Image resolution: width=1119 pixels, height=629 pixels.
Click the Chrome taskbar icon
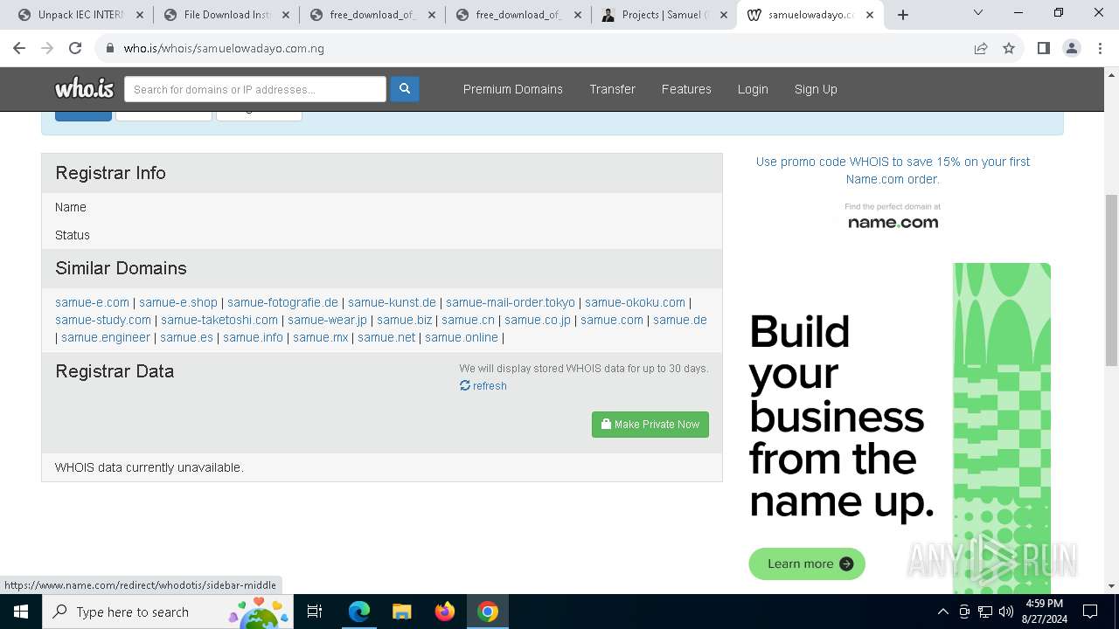[x=488, y=612]
